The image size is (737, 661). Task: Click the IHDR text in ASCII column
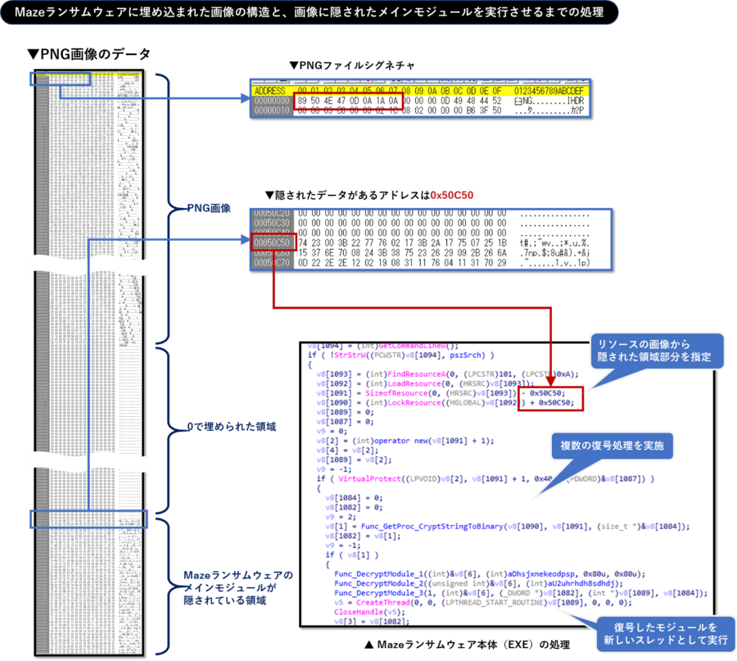coord(575,101)
